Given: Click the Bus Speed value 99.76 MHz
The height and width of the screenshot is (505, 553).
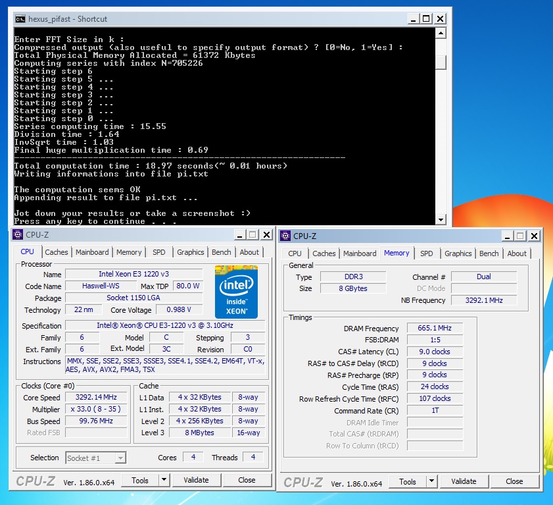Looking at the screenshot, I should coord(96,421).
